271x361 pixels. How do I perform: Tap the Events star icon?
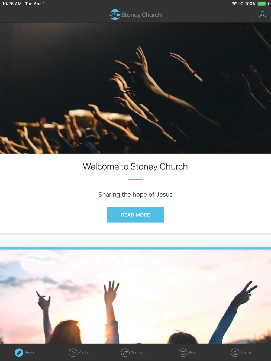click(x=235, y=352)
